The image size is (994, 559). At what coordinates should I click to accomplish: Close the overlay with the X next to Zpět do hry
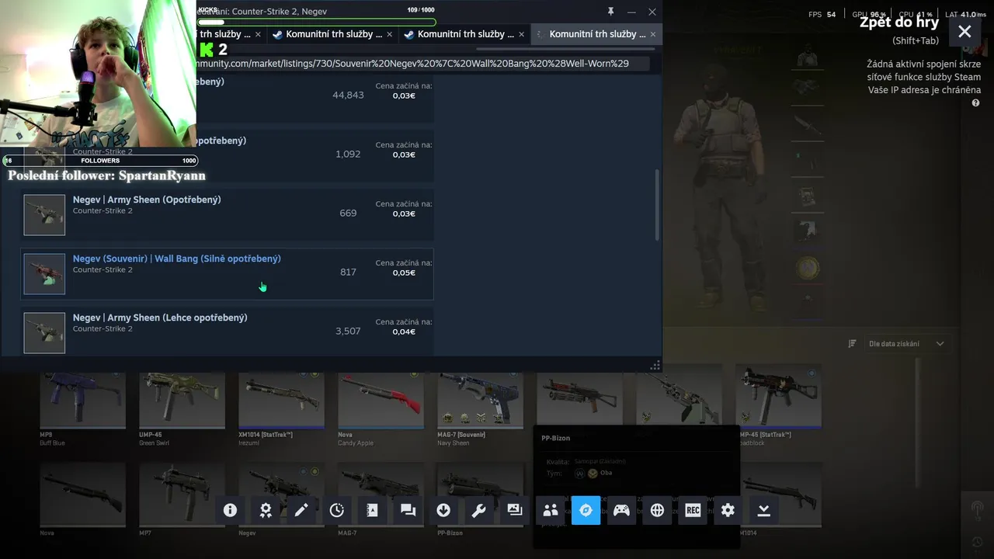coord(964,32)
